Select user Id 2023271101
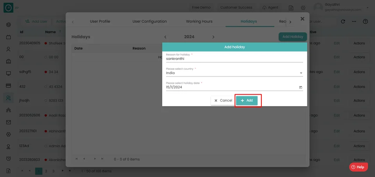Viewport: 375px width, 177px height. 28,131
